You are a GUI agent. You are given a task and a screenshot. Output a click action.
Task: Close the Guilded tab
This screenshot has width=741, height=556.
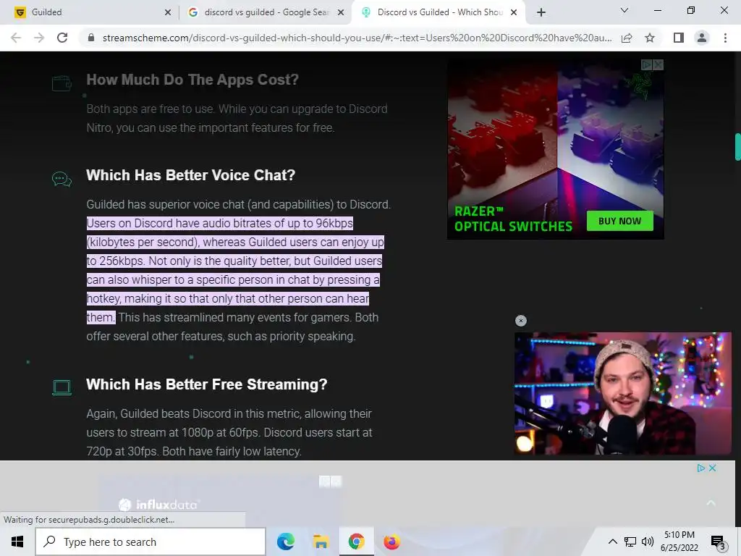[168, 13]
